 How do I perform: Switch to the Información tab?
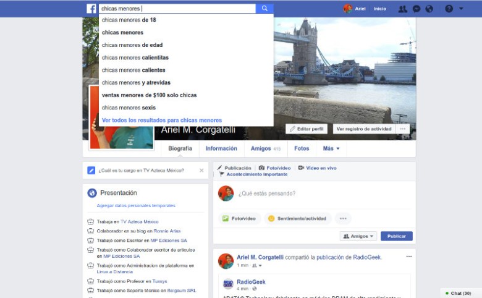[x=221, y=148]
